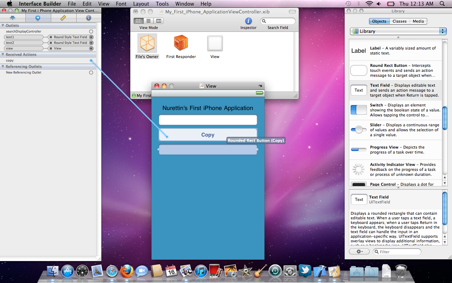The width and height of the screenshot is (452, 283).
Task: Open the File menu
Action: click(x=72, y=4)
